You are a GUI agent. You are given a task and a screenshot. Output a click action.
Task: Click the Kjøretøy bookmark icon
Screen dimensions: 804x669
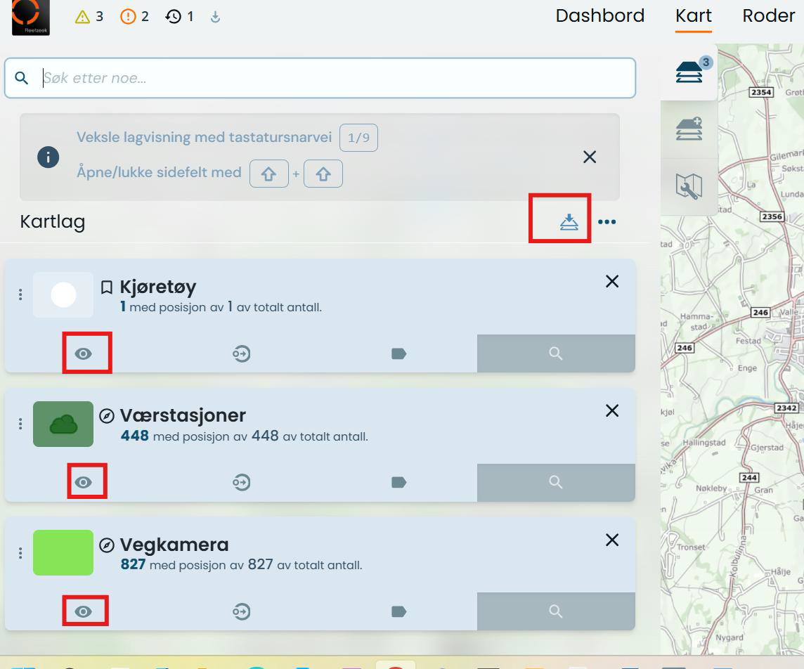pyautogui.click(x=107, y=287)
